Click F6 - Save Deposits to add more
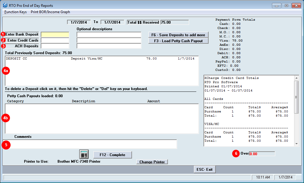The width and height of the screenshot is (304, 183). 178,35
